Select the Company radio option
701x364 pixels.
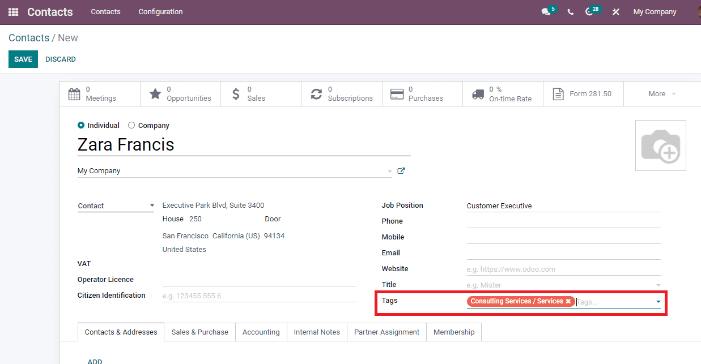tap(131, 126)
